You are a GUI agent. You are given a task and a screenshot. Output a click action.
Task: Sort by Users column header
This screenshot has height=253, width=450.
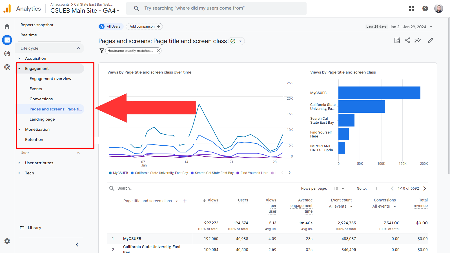(x=243, y=200)
